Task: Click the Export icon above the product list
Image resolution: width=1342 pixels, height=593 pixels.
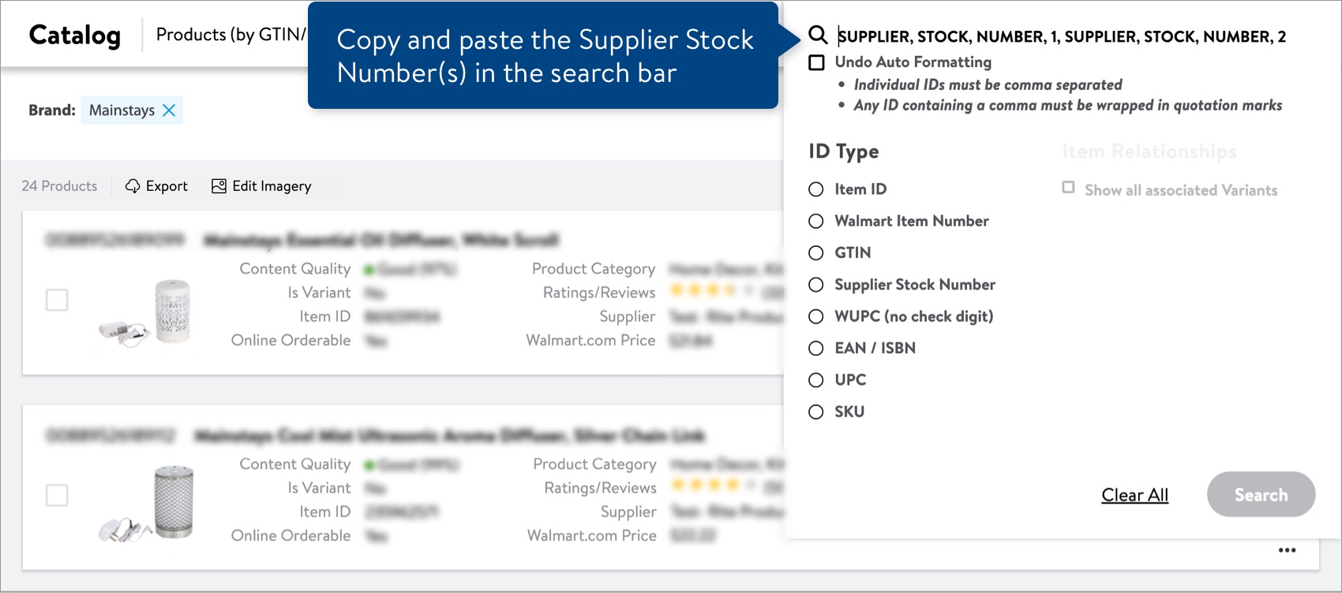Action: [134, 186]
